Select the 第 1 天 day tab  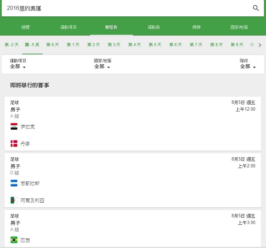73,45
